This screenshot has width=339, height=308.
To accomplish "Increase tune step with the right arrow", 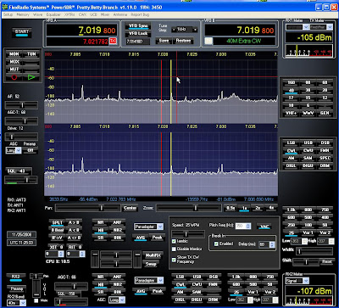I will pyautogui.click(x=195, y=29).
